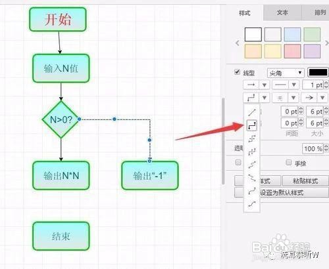Click the 100 % opacity stepper

click(x=326, y=148)
